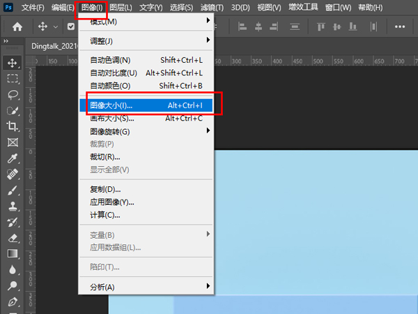The width and height of the screenshot is (418, 314).
Task: Click the three-dots more options button
Action: (x=400, y=27)
